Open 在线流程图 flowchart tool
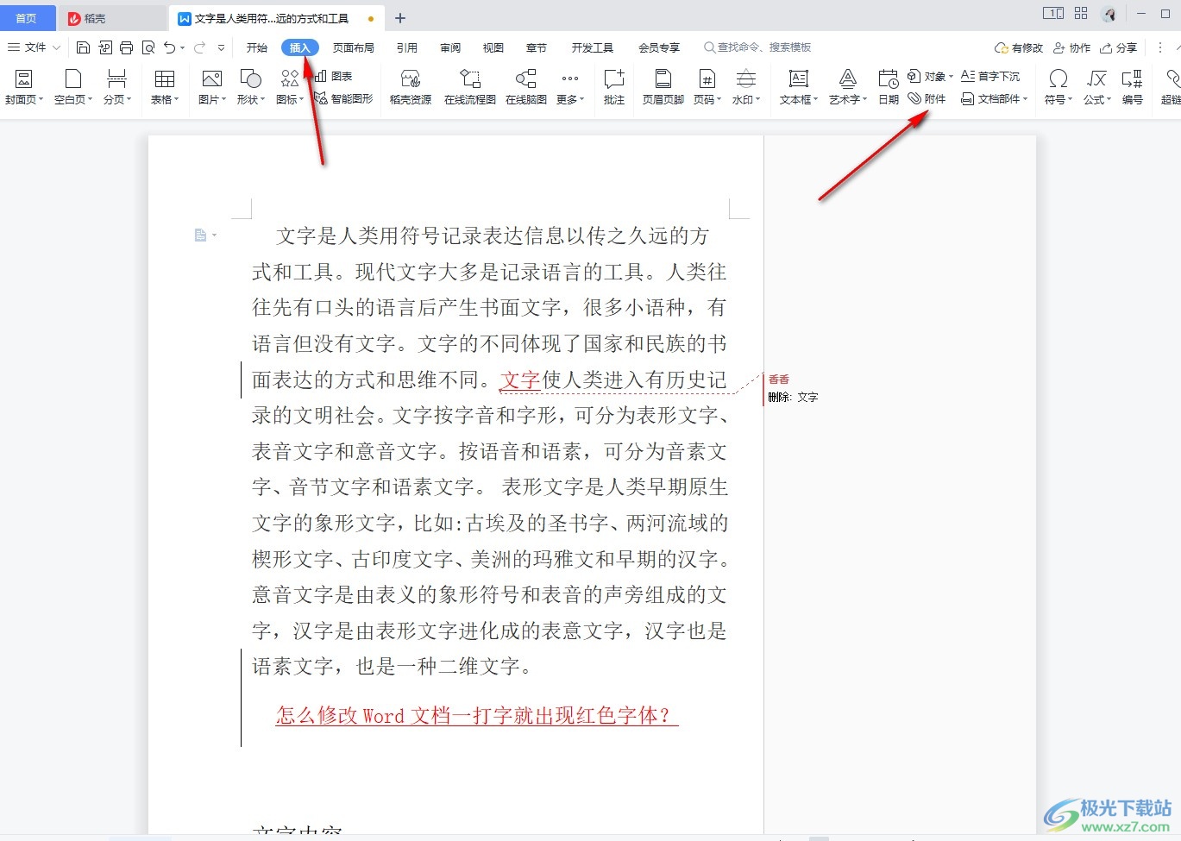Image resolution: width=1181 pixels, height=841 pixels. tap(470, 87)
